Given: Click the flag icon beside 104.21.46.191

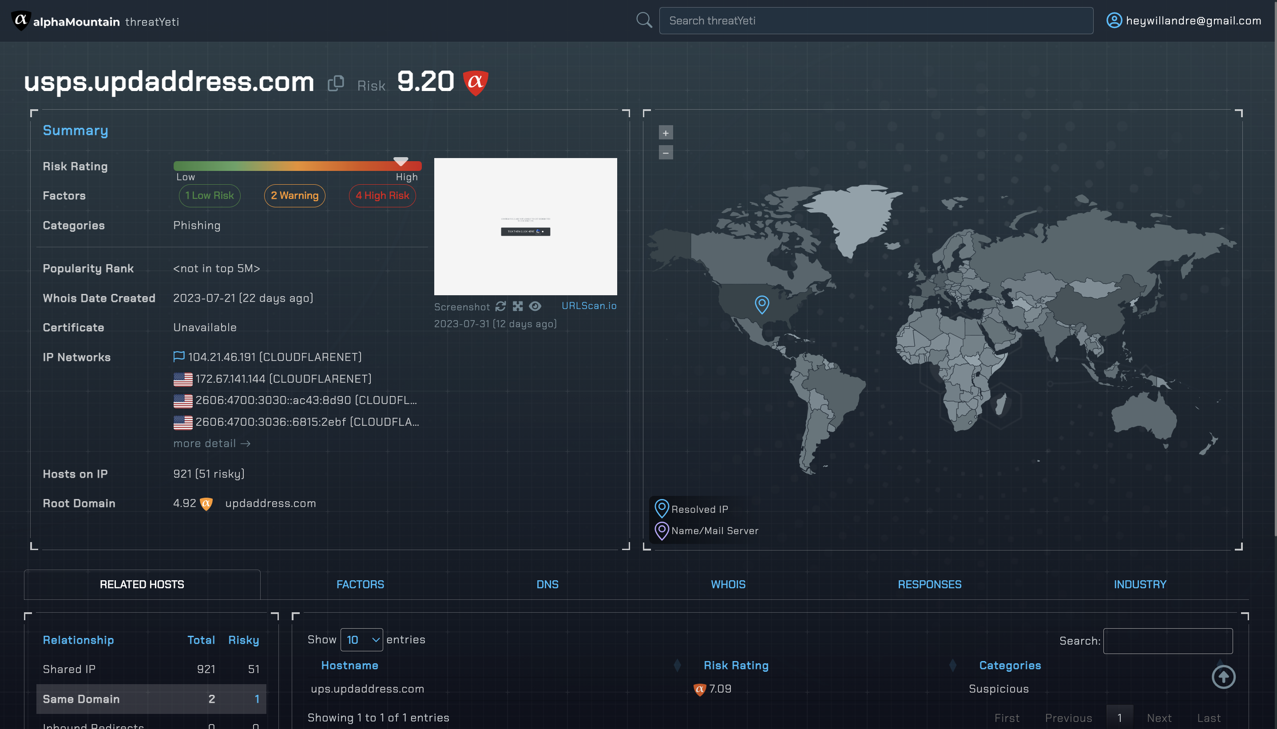Looking at the screenshot, I should (178, 357).
